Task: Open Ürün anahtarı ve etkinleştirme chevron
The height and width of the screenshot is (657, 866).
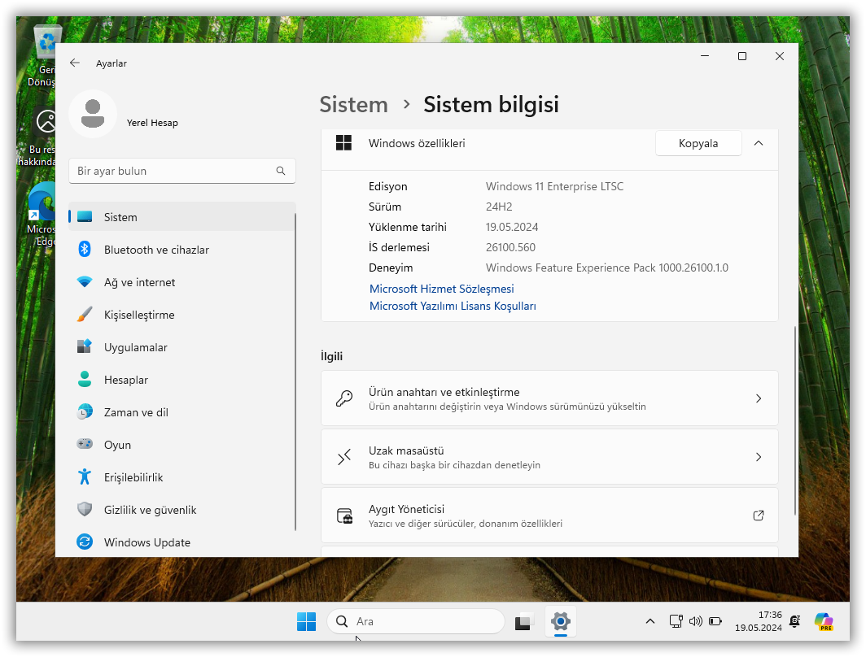Action: (x=759, y=398)
